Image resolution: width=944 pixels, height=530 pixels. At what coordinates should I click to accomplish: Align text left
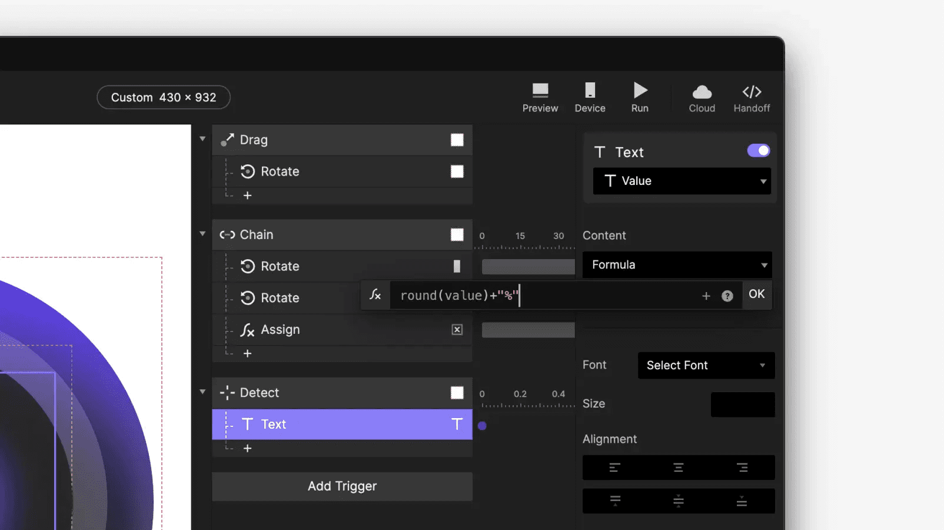[x=614, y=468]
